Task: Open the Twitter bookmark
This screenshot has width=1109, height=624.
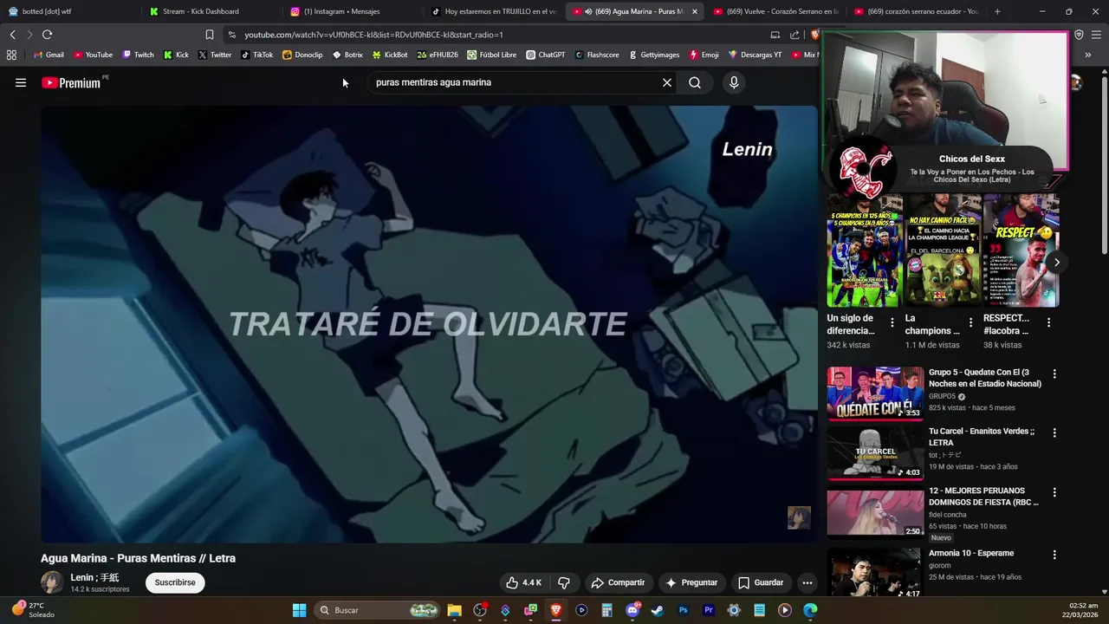Action: [x=215, y=55]
